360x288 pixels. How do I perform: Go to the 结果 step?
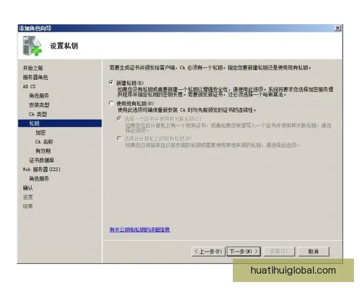(x=28, y=206)
